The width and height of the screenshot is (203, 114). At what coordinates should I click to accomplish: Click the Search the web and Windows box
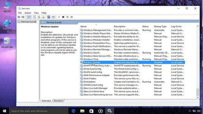click(x=39, y=111)
